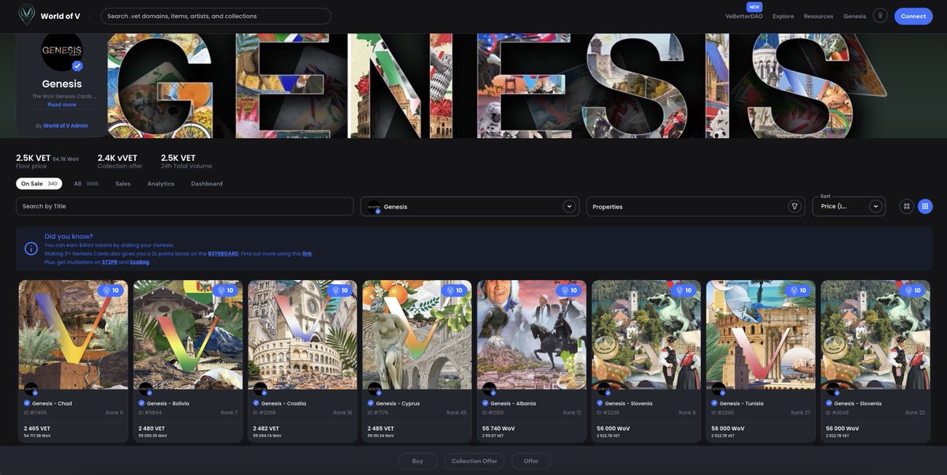
Task: Open the Sales tab
Action: 123,184
